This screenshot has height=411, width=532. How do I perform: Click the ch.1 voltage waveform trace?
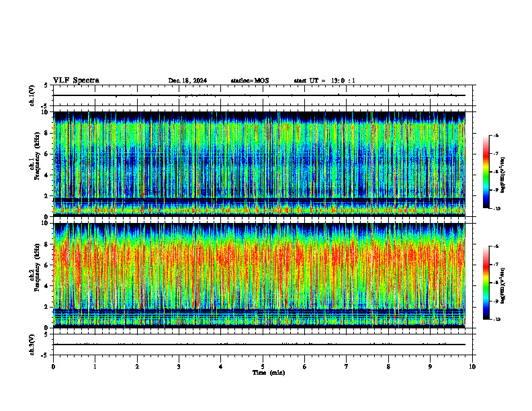259,95
